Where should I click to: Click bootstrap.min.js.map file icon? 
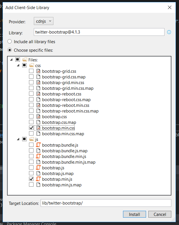pyautogui.click(x=38, y=185)
